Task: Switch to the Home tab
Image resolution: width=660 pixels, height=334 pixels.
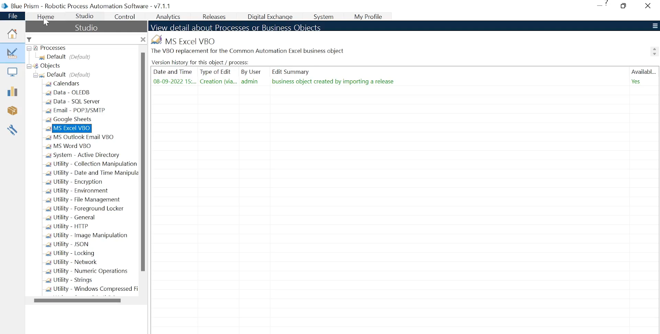Action: coord(45,16)
